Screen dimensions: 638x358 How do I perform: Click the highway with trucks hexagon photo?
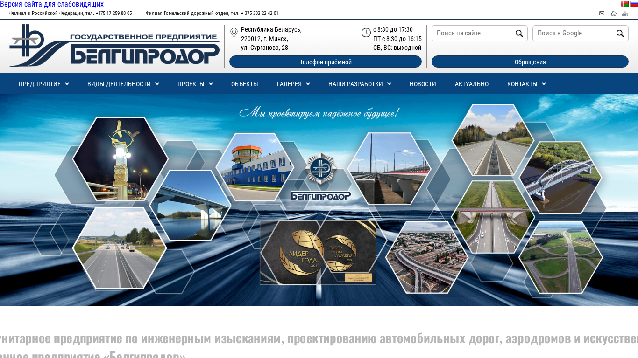[120, 248]
